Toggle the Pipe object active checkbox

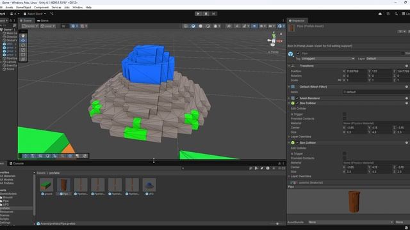pyautogui.click(x=299, y=53)
